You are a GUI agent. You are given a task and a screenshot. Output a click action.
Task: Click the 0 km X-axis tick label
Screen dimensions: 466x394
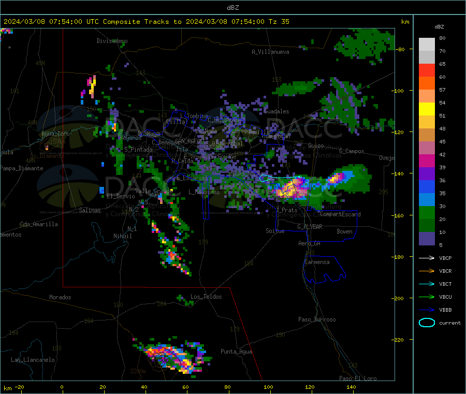point(62,387)
